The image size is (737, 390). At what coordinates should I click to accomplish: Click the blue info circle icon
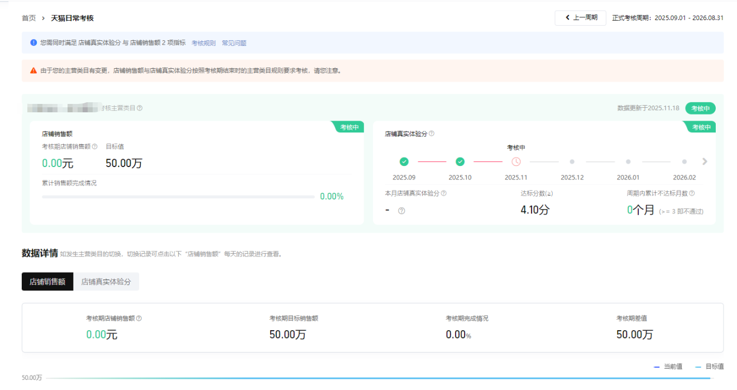33,42
